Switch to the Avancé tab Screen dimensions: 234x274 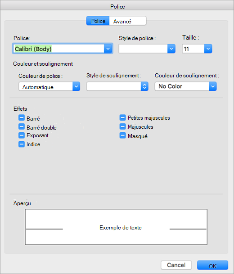(128, 21)
